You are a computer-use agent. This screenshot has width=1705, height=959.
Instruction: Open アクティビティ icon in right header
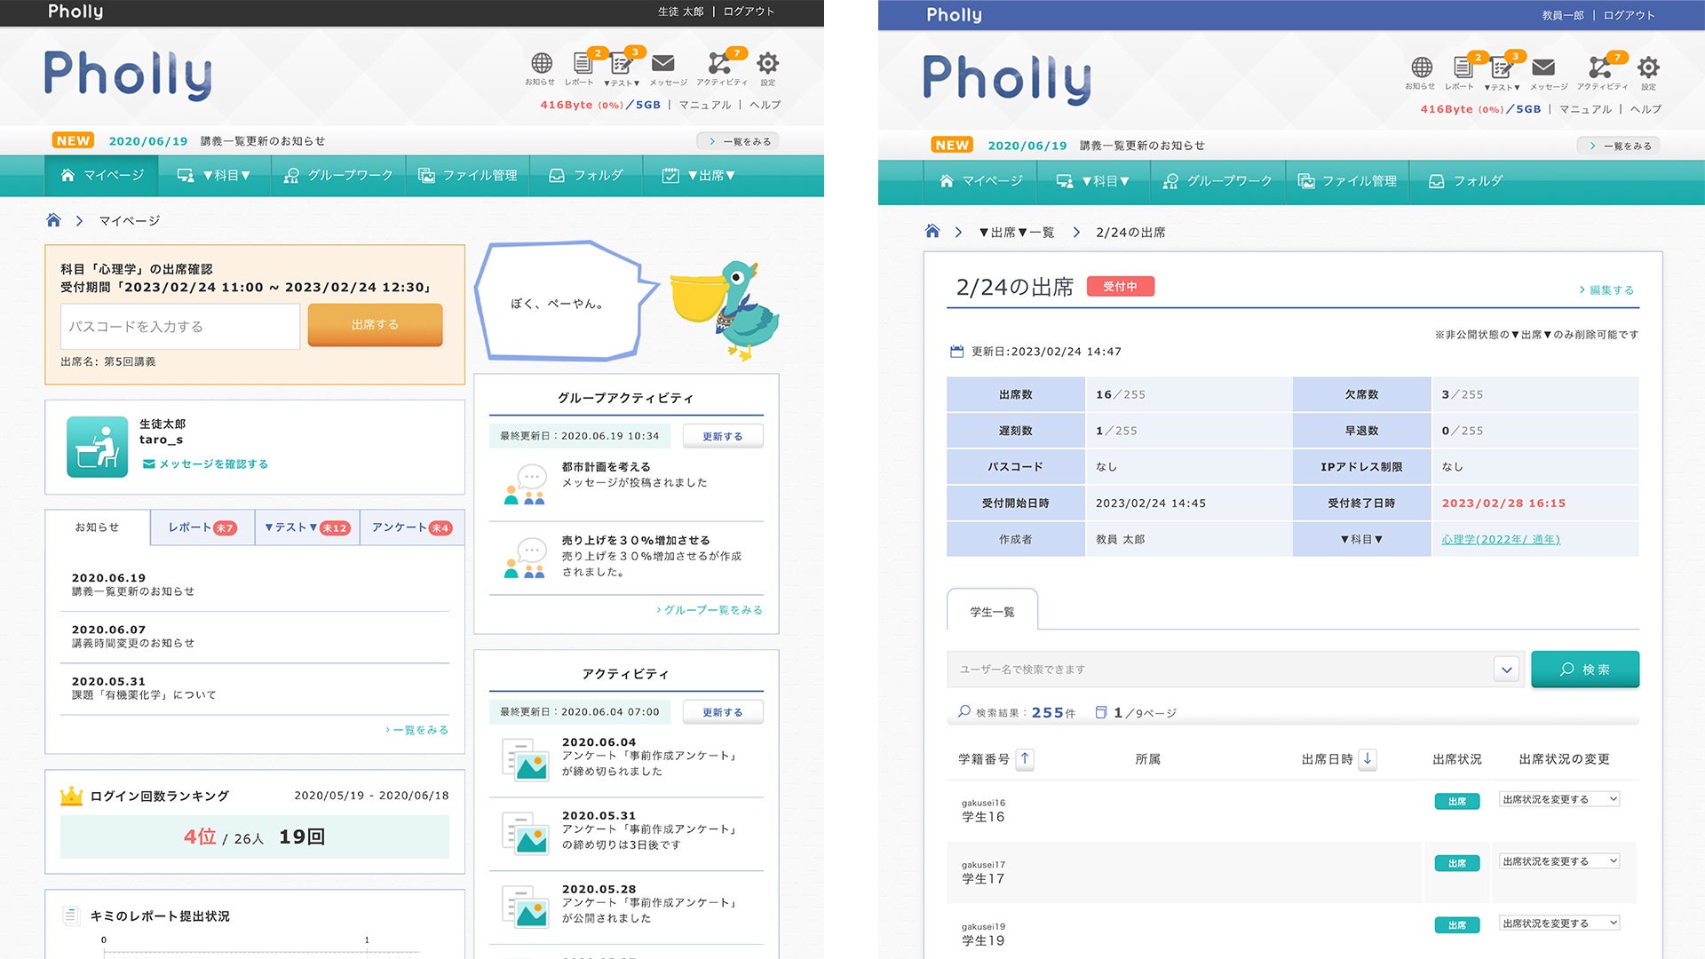pos(1599,68)
